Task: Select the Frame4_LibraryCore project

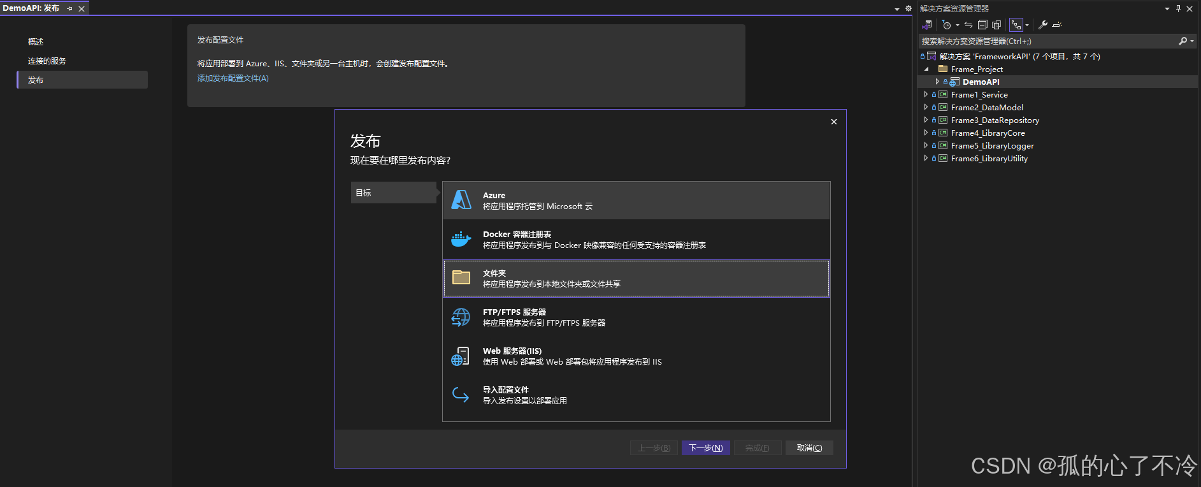Action: tap(988, 133)
